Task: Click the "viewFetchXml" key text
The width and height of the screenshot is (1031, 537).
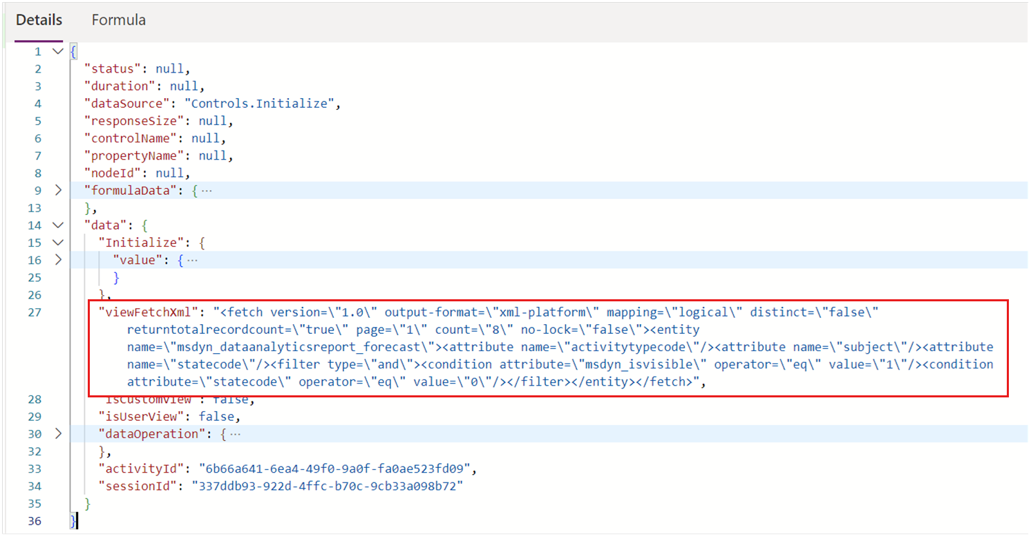Action: pos(149,312)
